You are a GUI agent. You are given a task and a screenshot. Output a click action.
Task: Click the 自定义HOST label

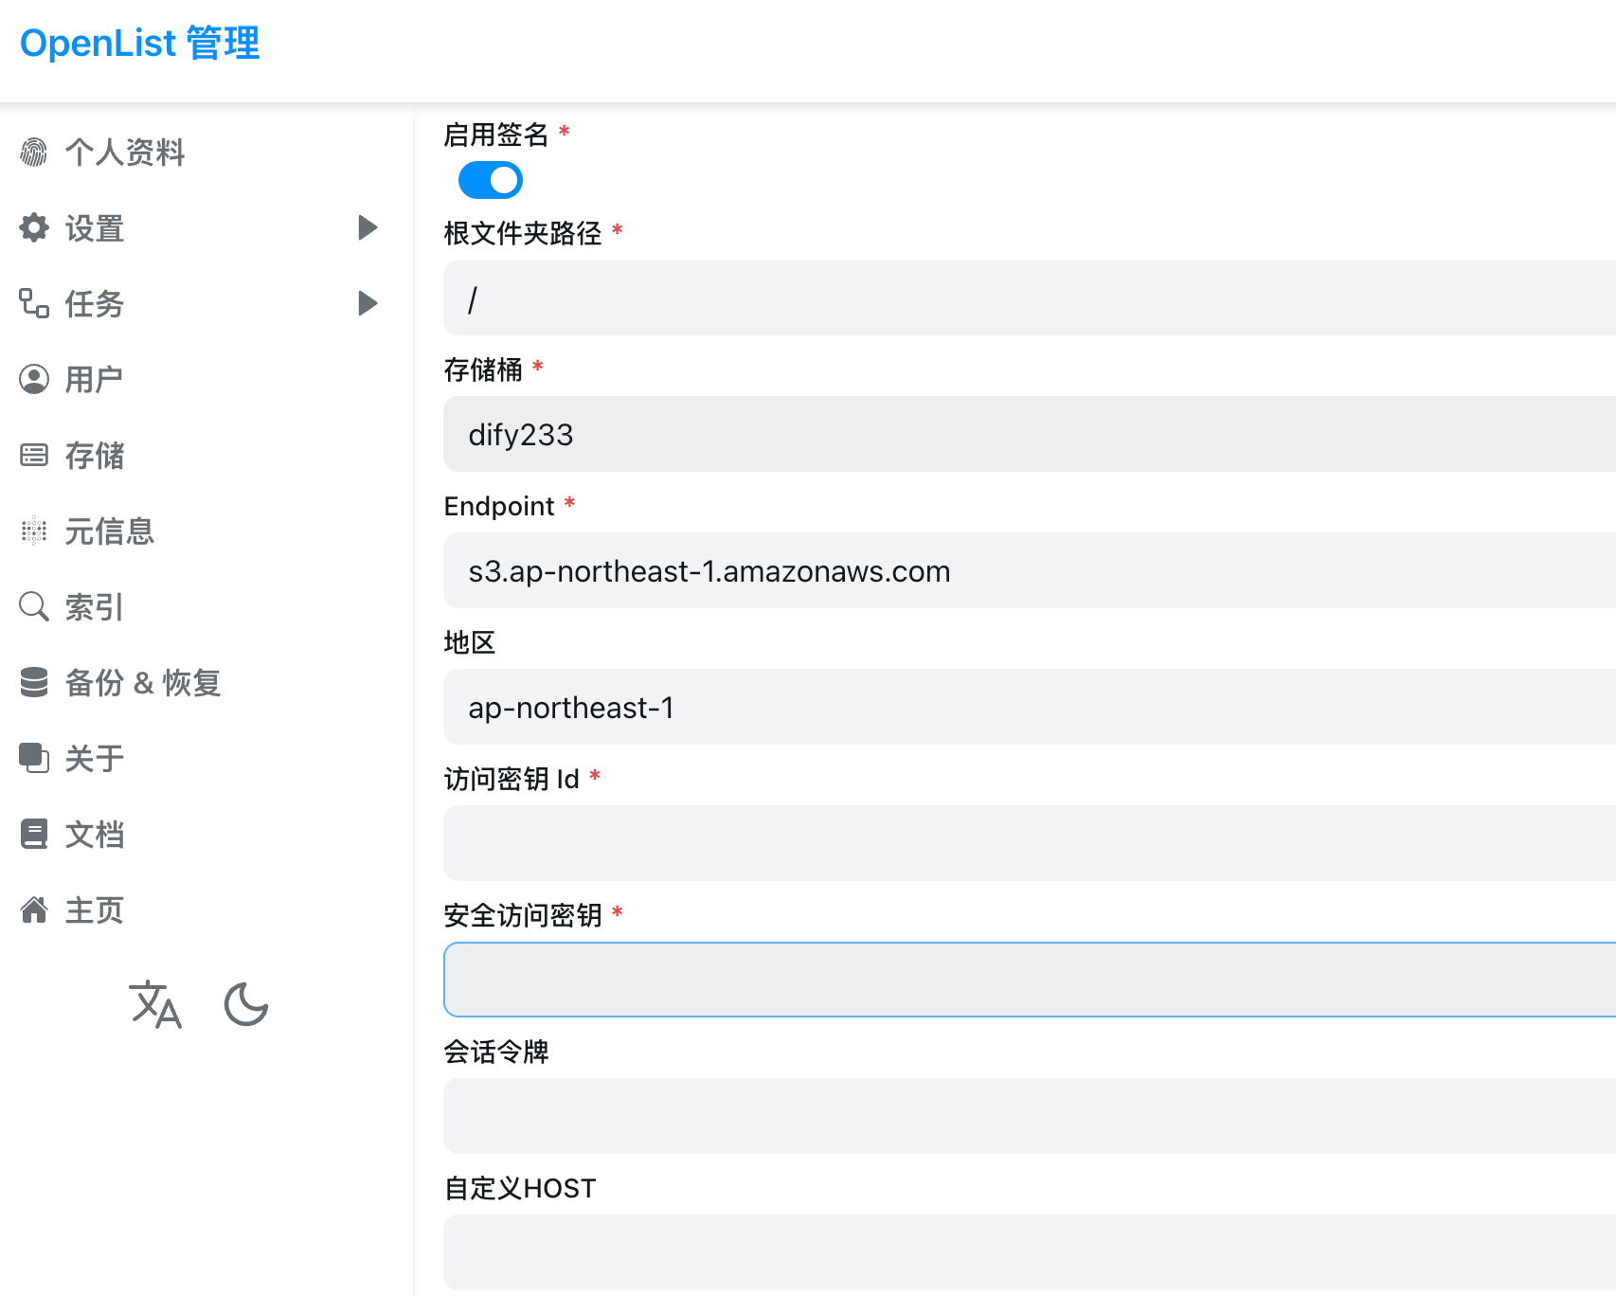[520, 1188]
